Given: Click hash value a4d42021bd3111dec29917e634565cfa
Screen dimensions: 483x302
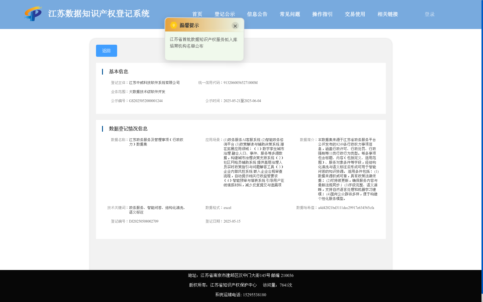Looking at the screenshot, I should tap(346, 208).
